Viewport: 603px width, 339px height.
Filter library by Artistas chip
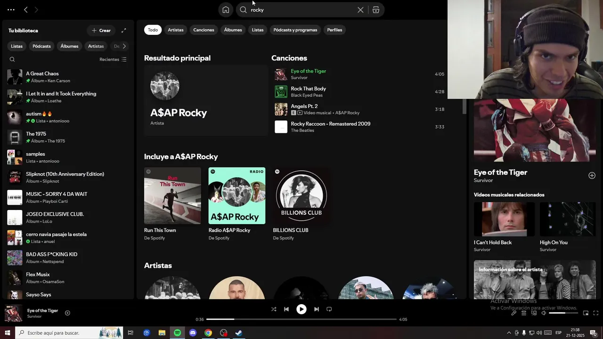pos(96,46)
